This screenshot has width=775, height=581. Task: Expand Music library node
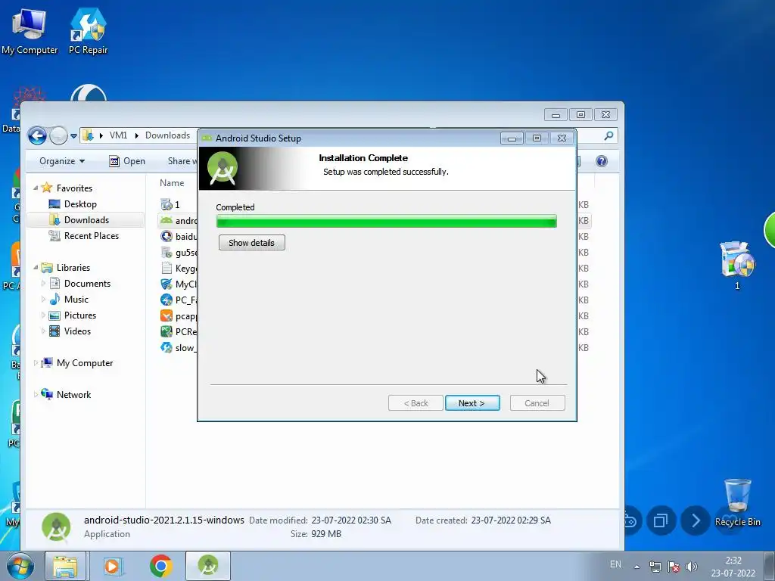pyautogui.click(x=43, y=300)
